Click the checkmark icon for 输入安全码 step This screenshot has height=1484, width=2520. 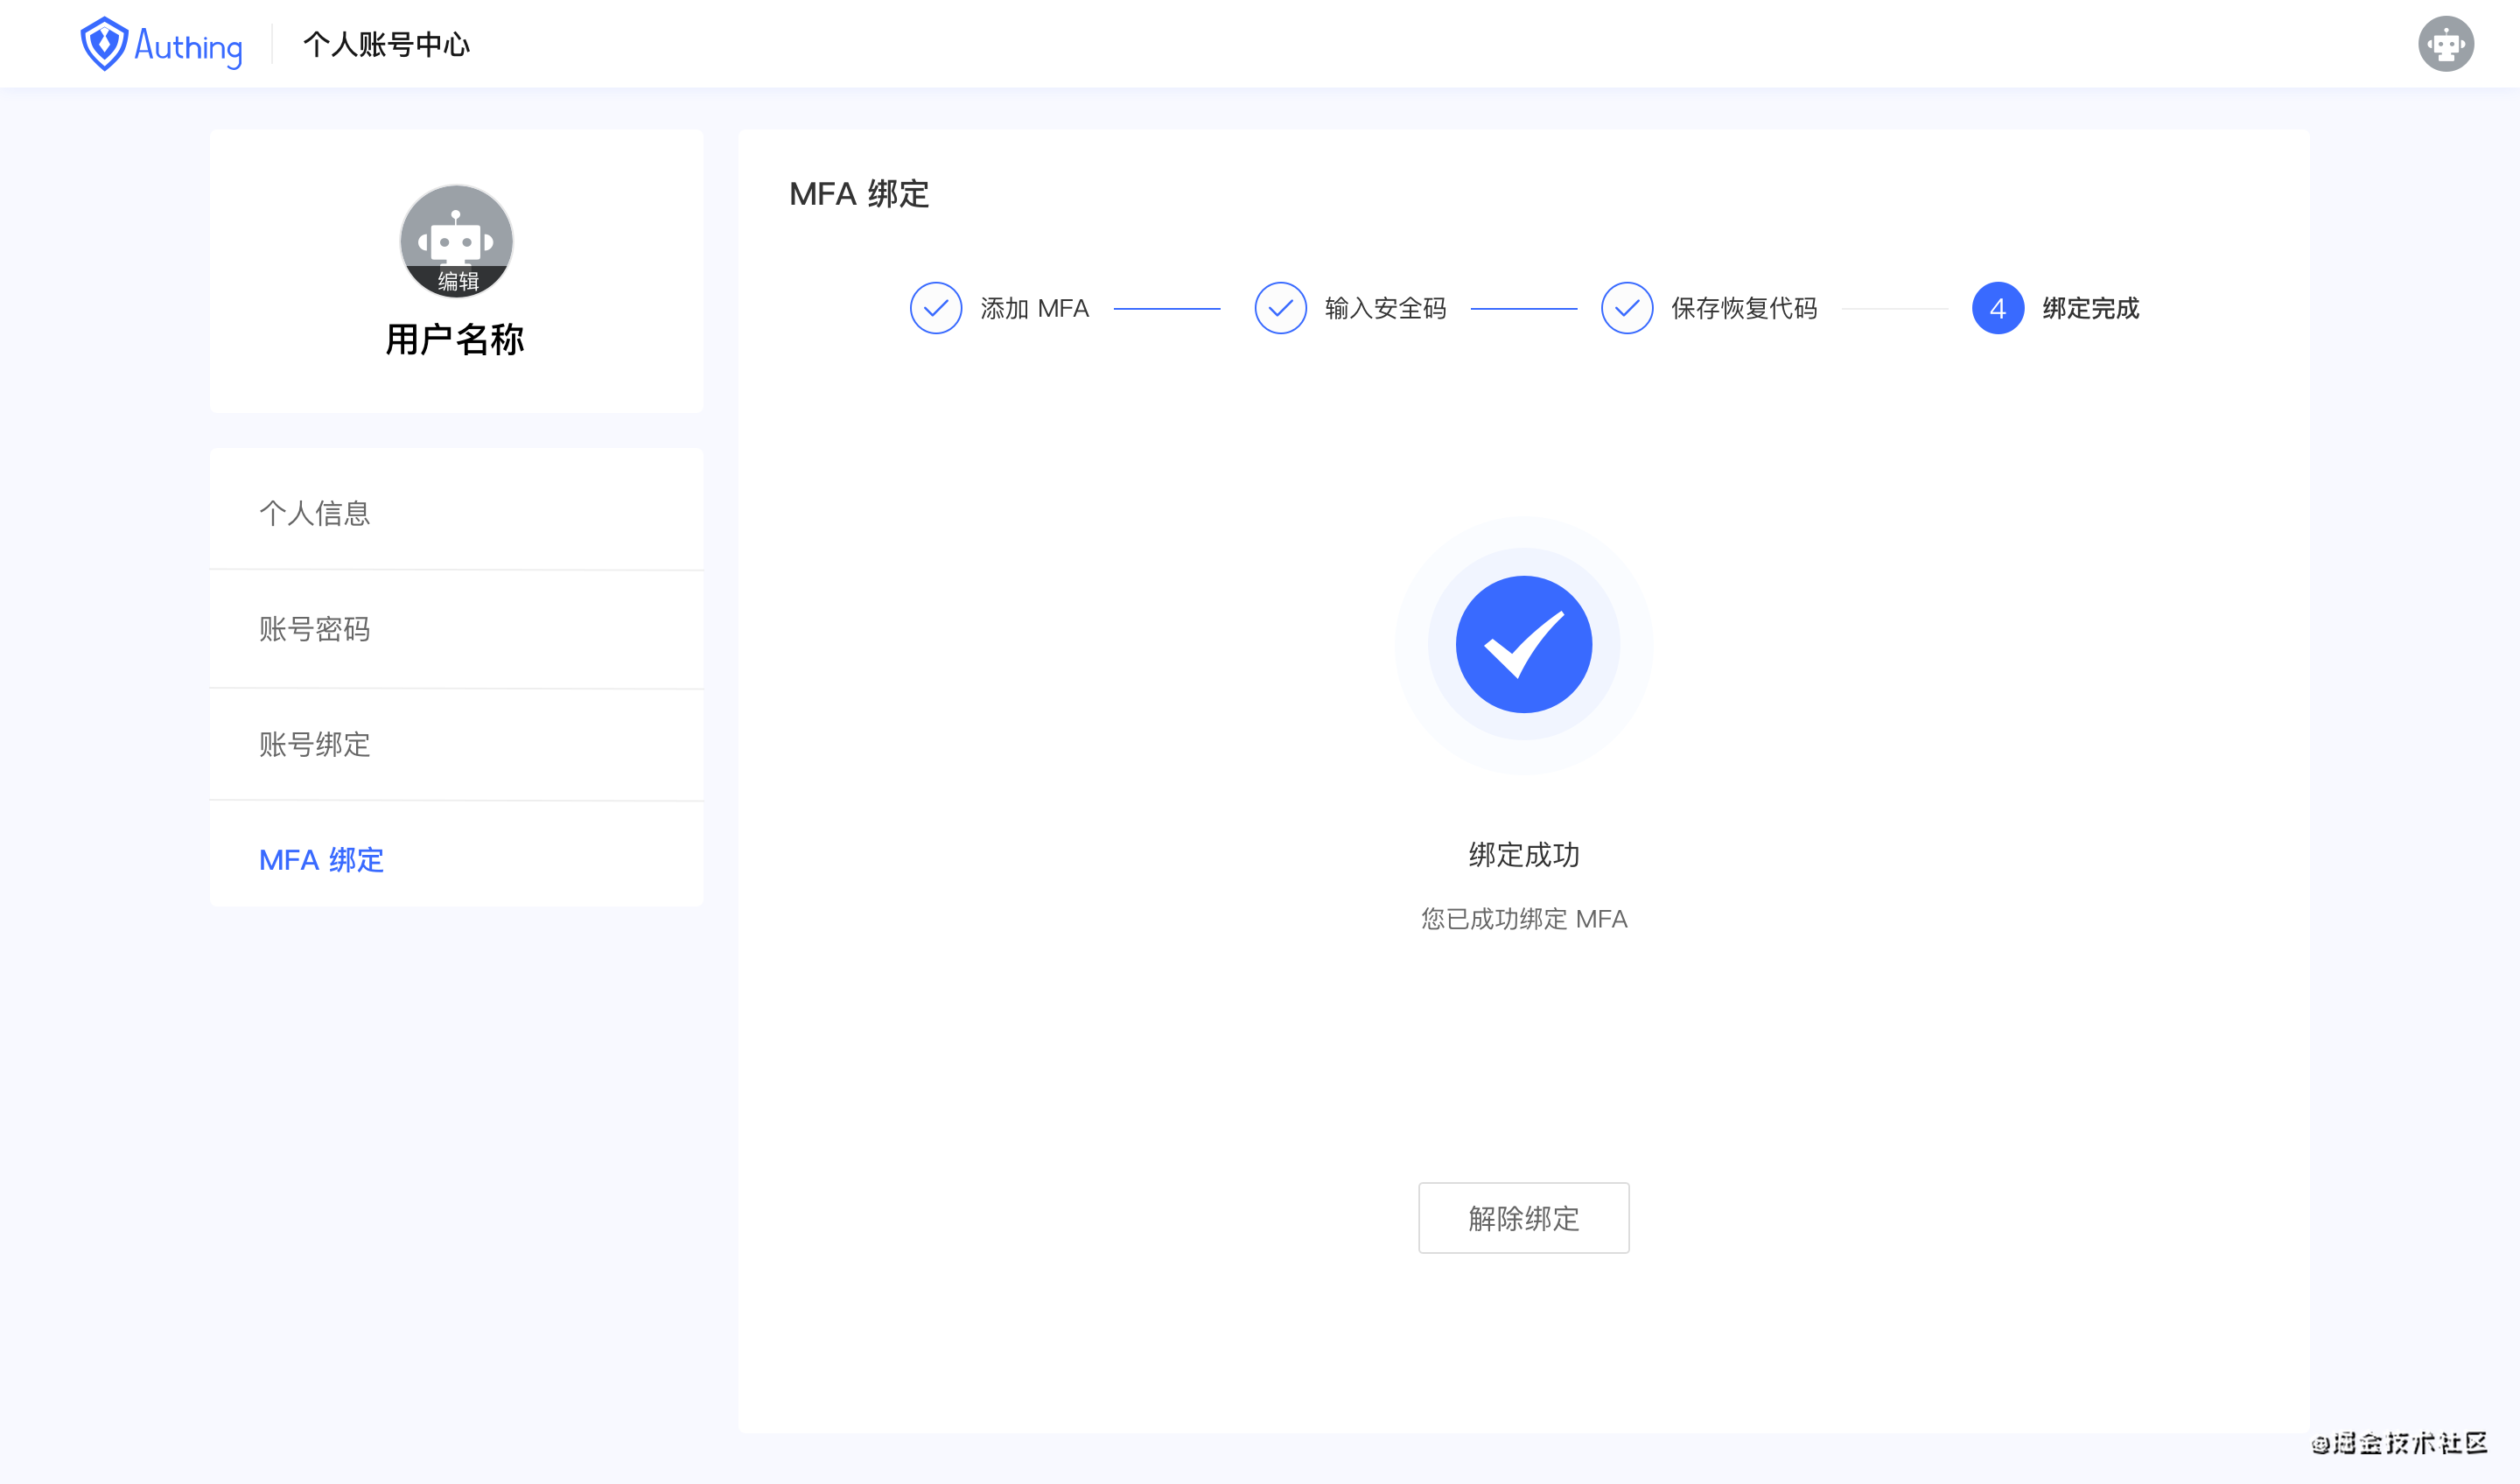1280,308
